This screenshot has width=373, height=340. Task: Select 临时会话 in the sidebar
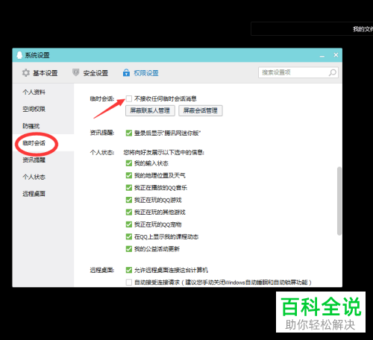pos(34,143)
